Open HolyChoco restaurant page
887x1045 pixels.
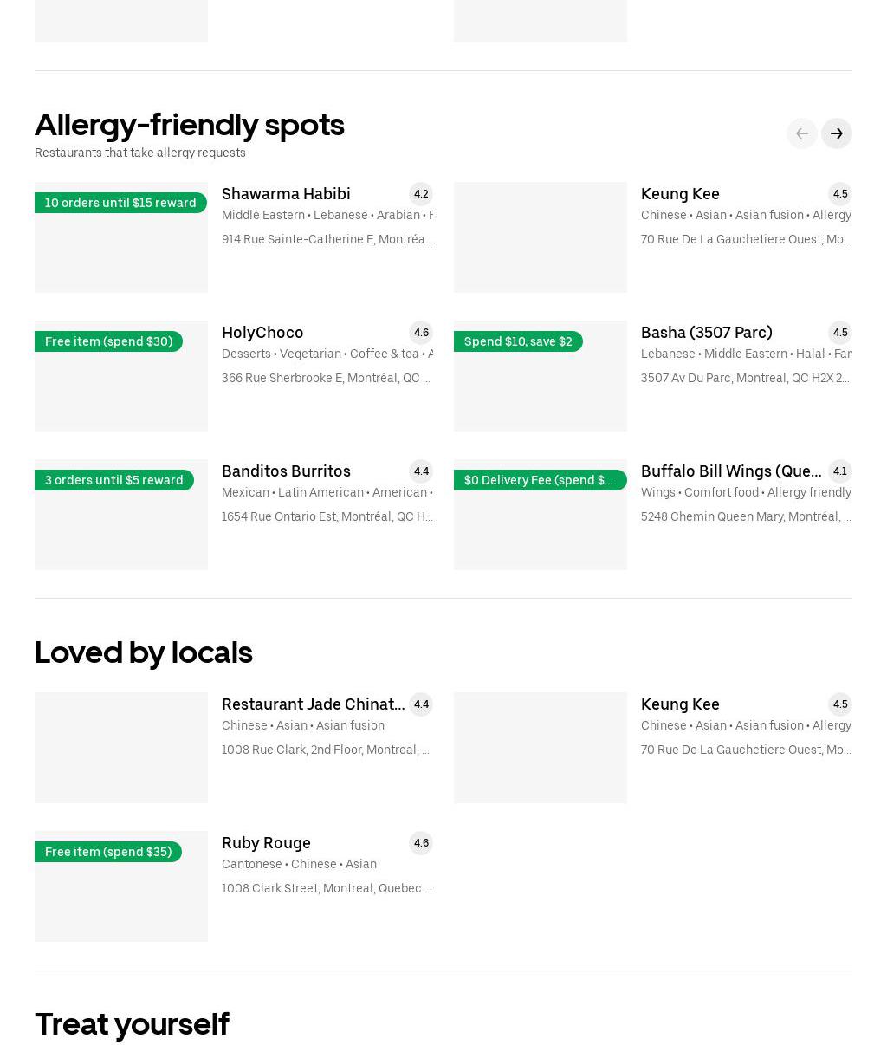(x=262, y=333)
